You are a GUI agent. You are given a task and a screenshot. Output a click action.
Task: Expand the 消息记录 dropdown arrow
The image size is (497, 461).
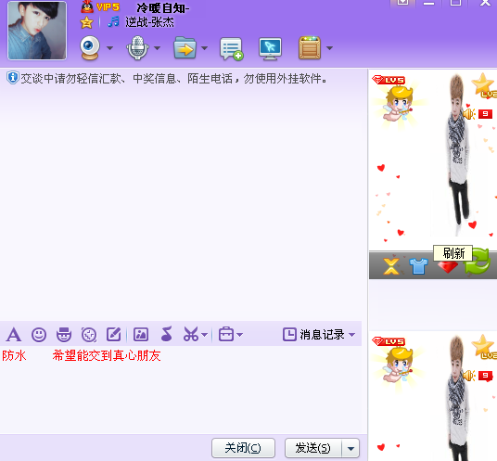tap(351, 335)
